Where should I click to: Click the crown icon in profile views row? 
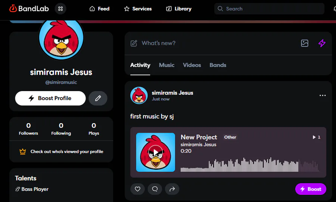click(x=23, y=152)
